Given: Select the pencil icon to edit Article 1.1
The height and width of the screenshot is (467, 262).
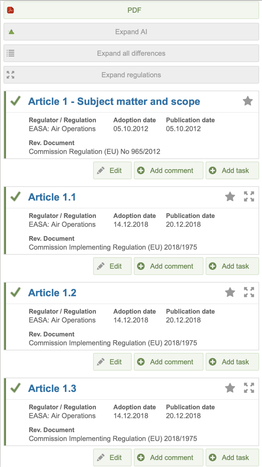Looking at the screenshot, I should 100,266.
